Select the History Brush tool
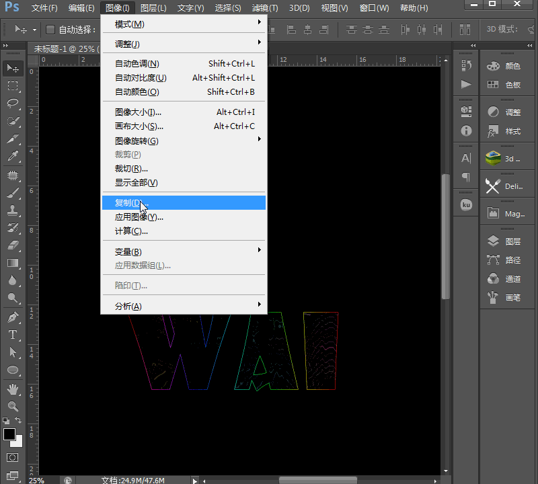The height and width of the screenshot is (484, 538). pos(13,228)
